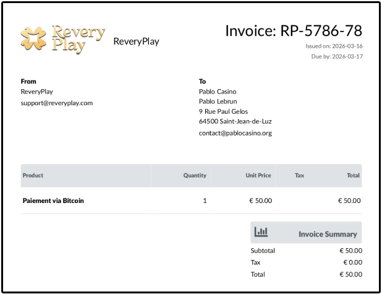Click the 'To' section label

point(202,81)
